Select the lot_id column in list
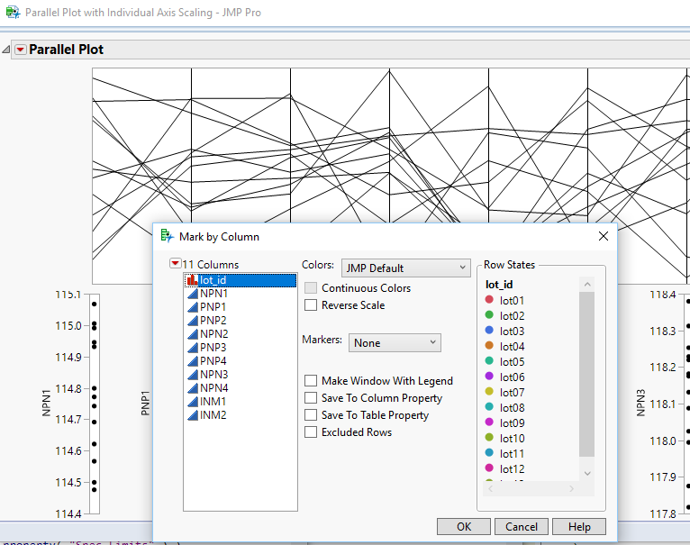This screenshot has width=690, height=545. coord(241,280)
